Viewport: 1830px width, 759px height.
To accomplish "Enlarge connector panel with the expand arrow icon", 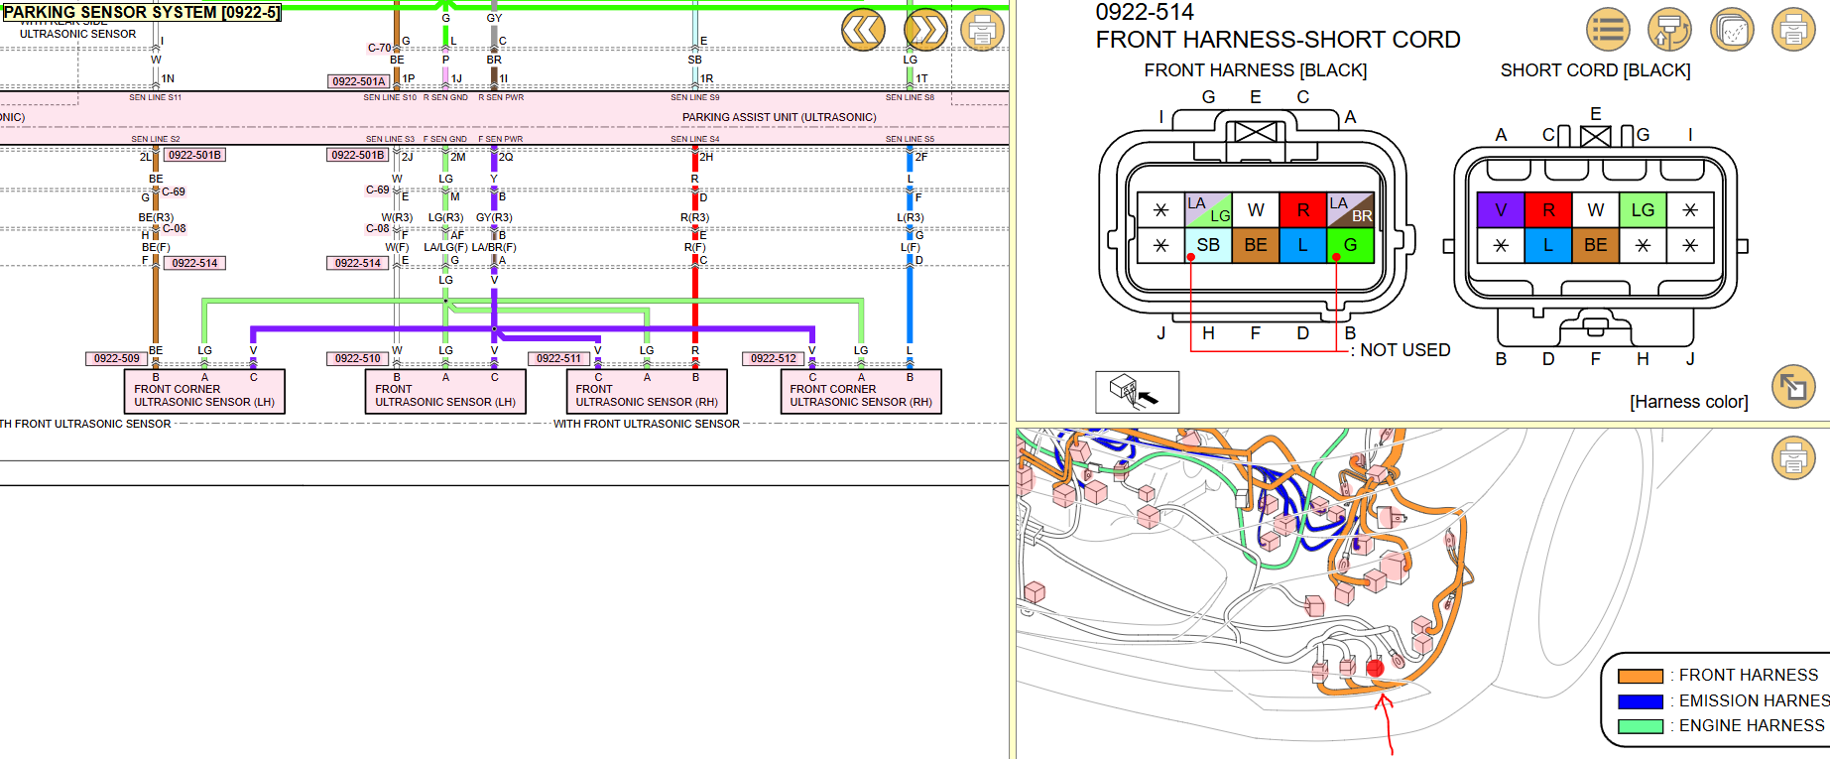I will click(1793, 387).
